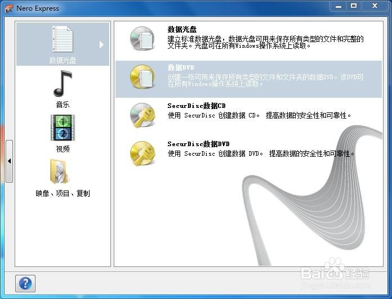Select the SecurDisc数据CD title
The width and height of the screenshot is (392, 299).
197,106
